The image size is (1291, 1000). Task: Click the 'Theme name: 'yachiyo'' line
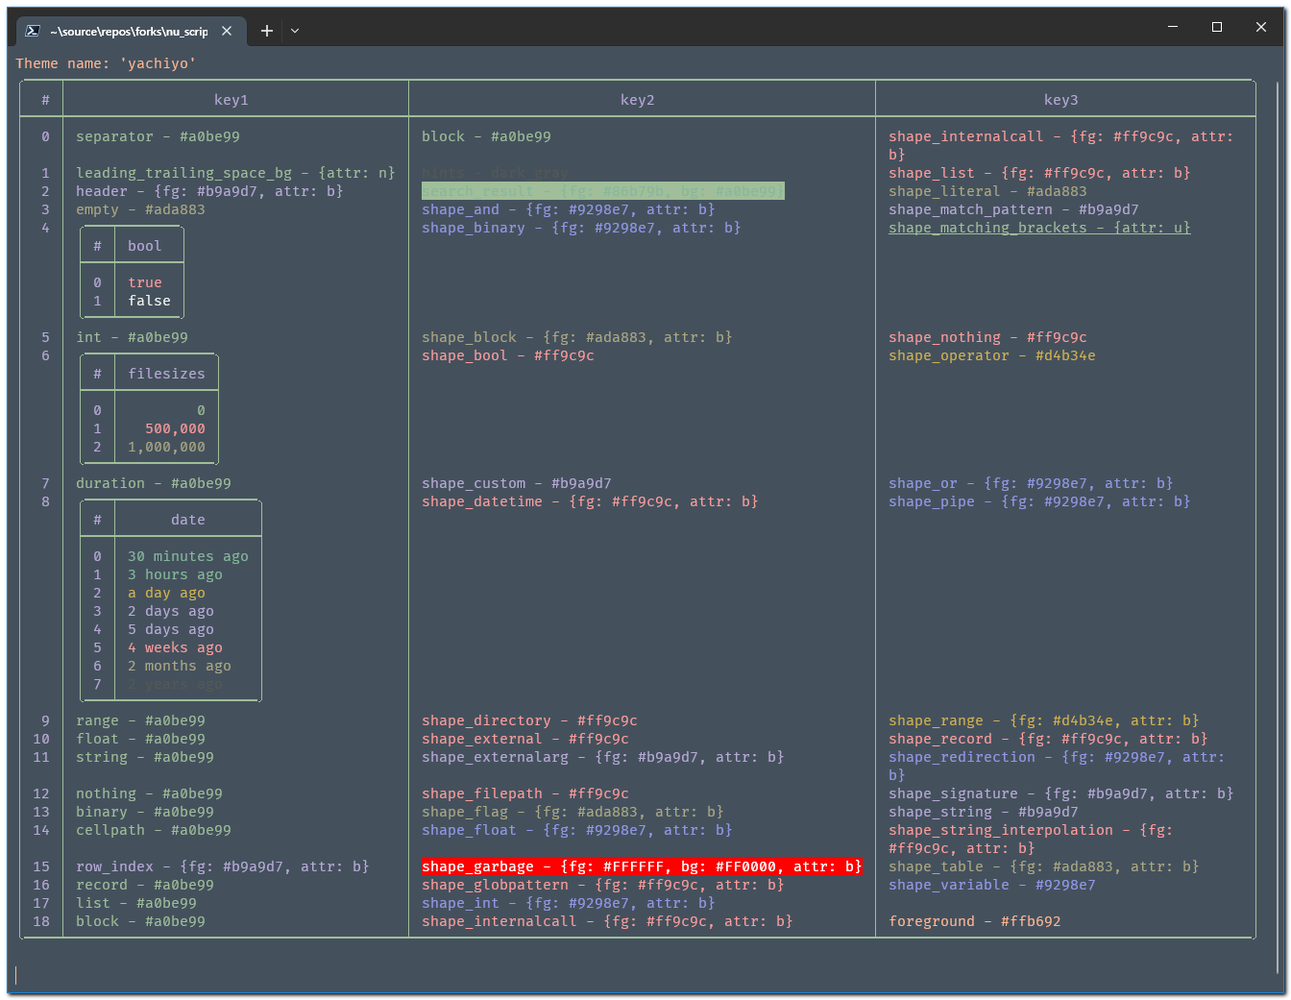pos(106,63)
